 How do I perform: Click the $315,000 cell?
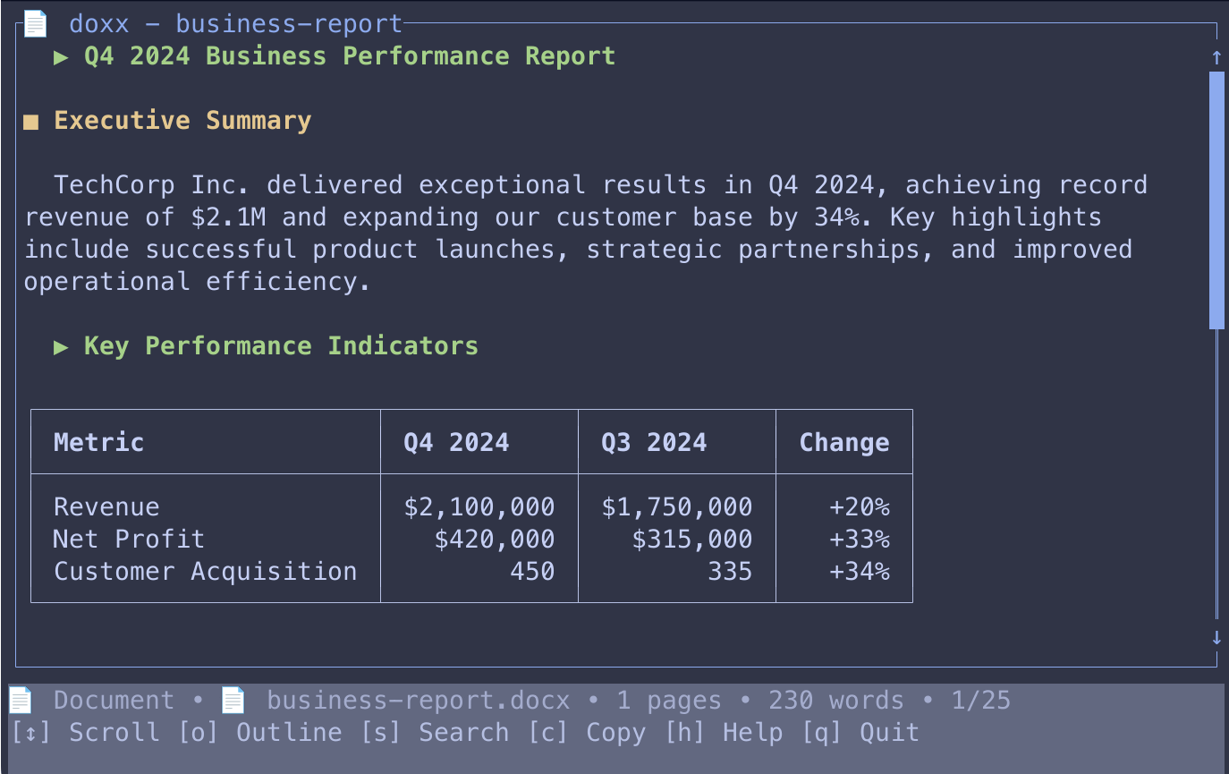click(691, 540)
